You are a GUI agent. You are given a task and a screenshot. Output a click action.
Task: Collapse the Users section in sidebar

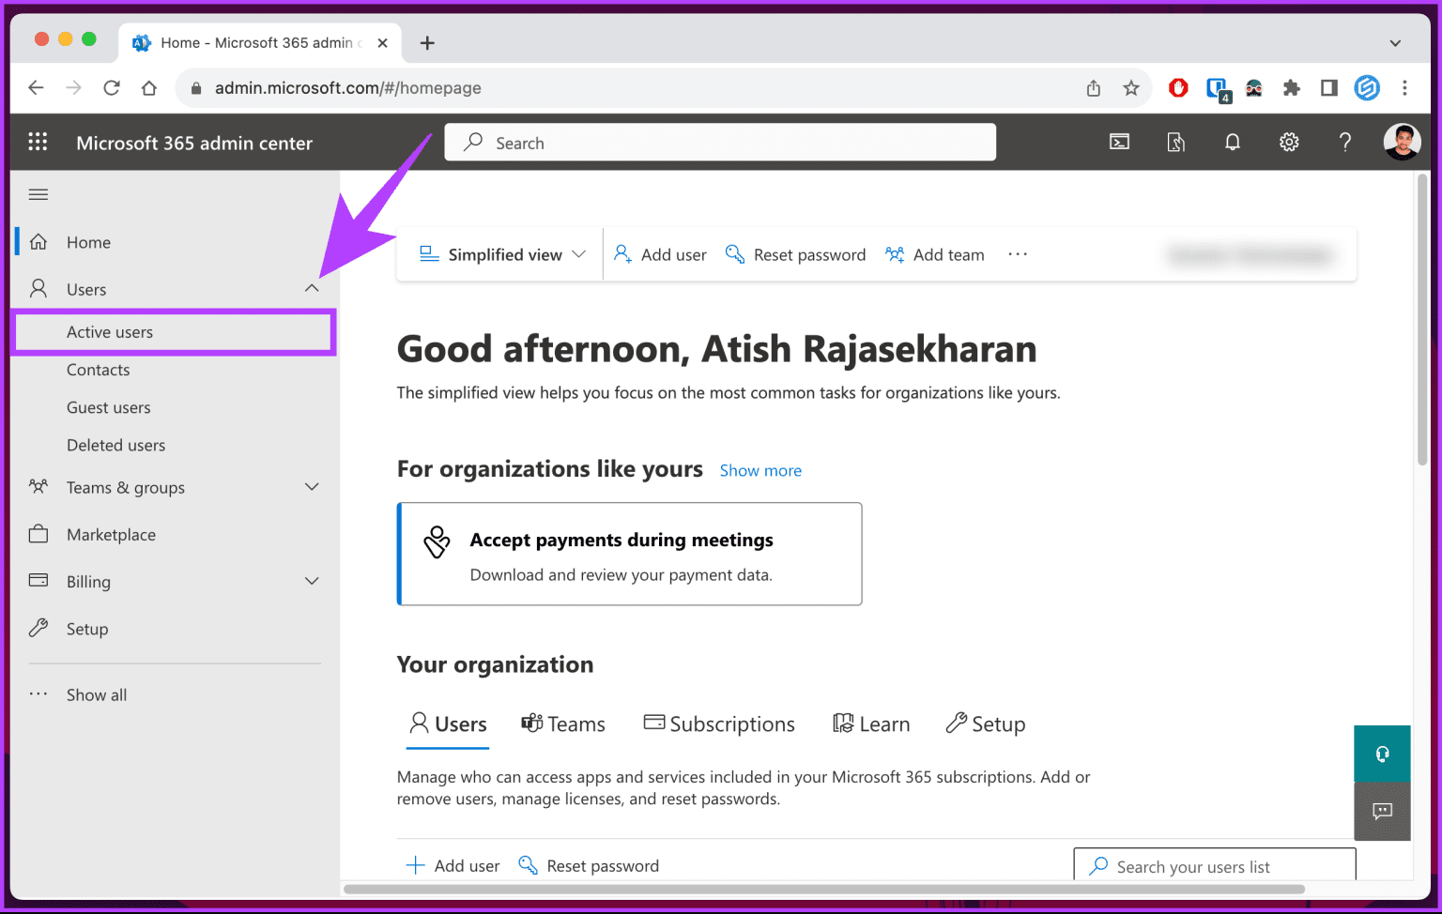312,288
